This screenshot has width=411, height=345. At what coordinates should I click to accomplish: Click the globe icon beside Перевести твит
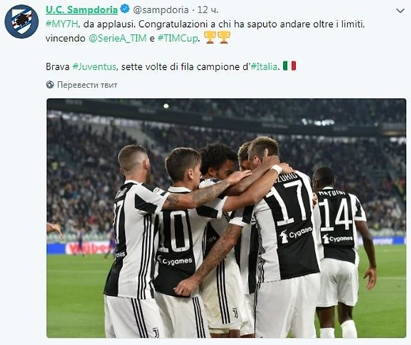(50, 85)
